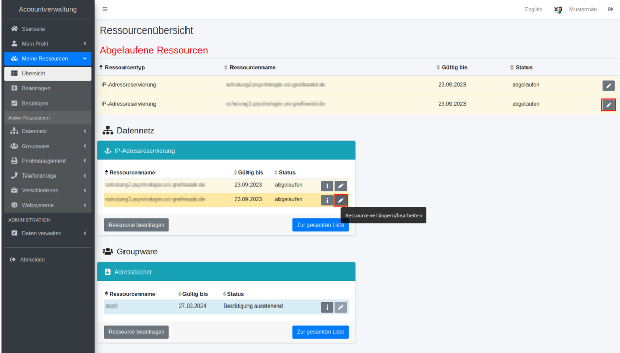
Task: Click Ressource beantragen under IP-Adressreservierung
Action: coord(136,225)
